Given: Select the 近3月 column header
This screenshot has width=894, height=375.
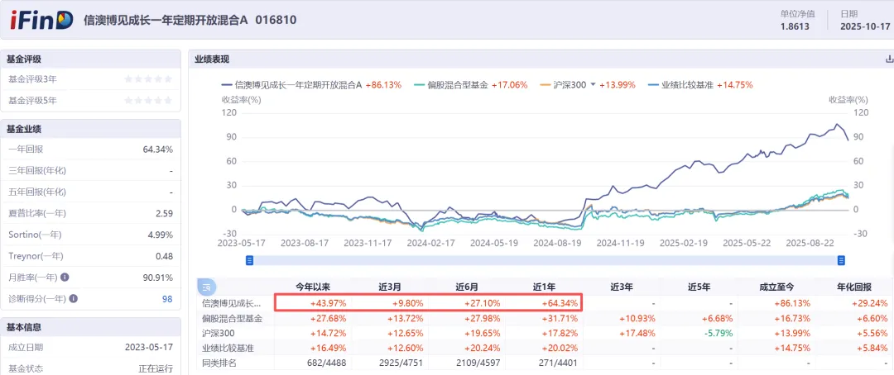Looking at the screenshot, I should (x=391, y=287).
